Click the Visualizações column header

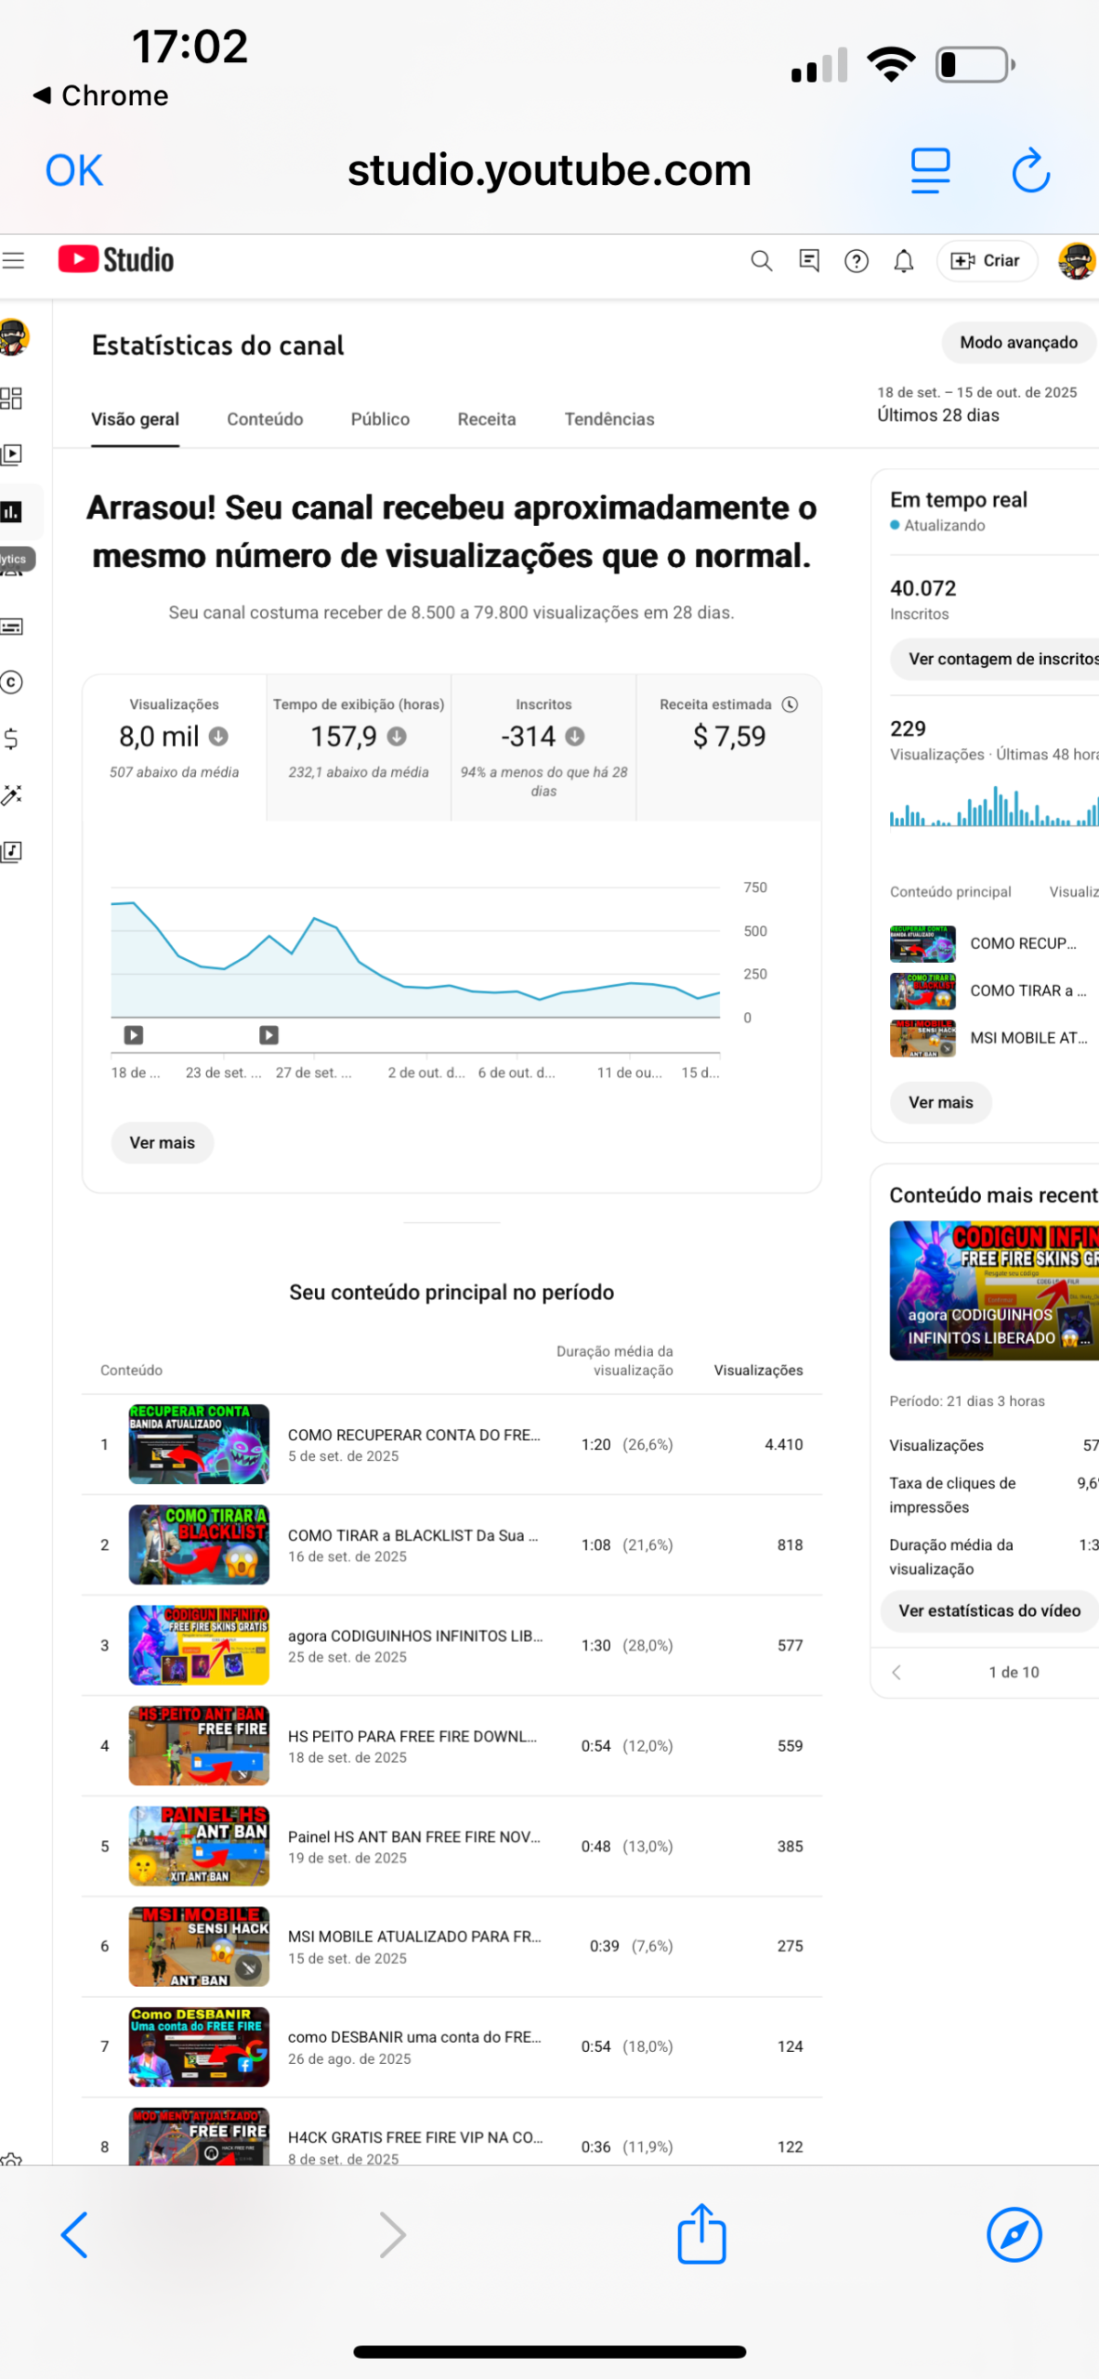point(758,1371)
